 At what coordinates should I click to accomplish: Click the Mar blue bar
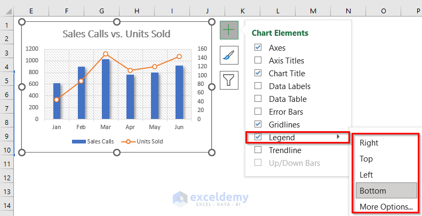[106, 89]
